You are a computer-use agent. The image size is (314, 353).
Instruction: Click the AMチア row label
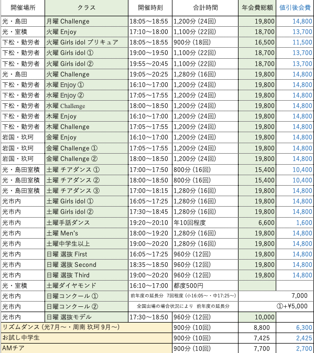coord(86,348)
